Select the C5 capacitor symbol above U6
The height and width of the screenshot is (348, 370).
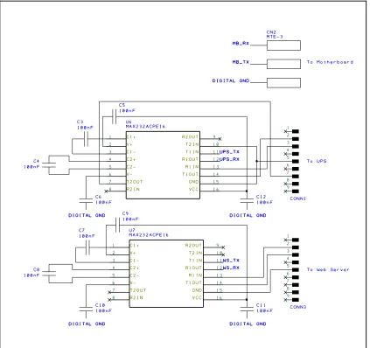pos(115,116)
